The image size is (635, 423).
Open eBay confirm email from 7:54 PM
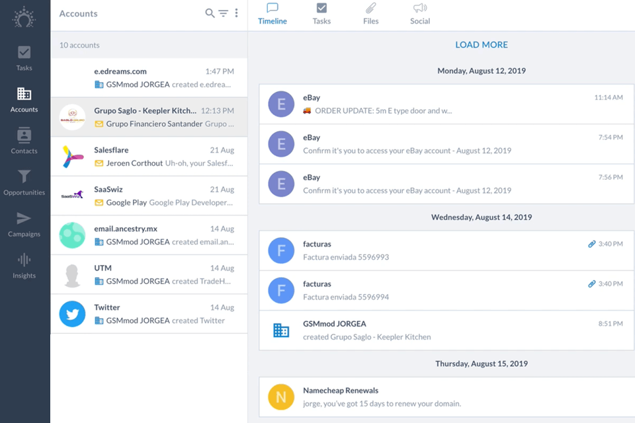(x=446, y=144)
